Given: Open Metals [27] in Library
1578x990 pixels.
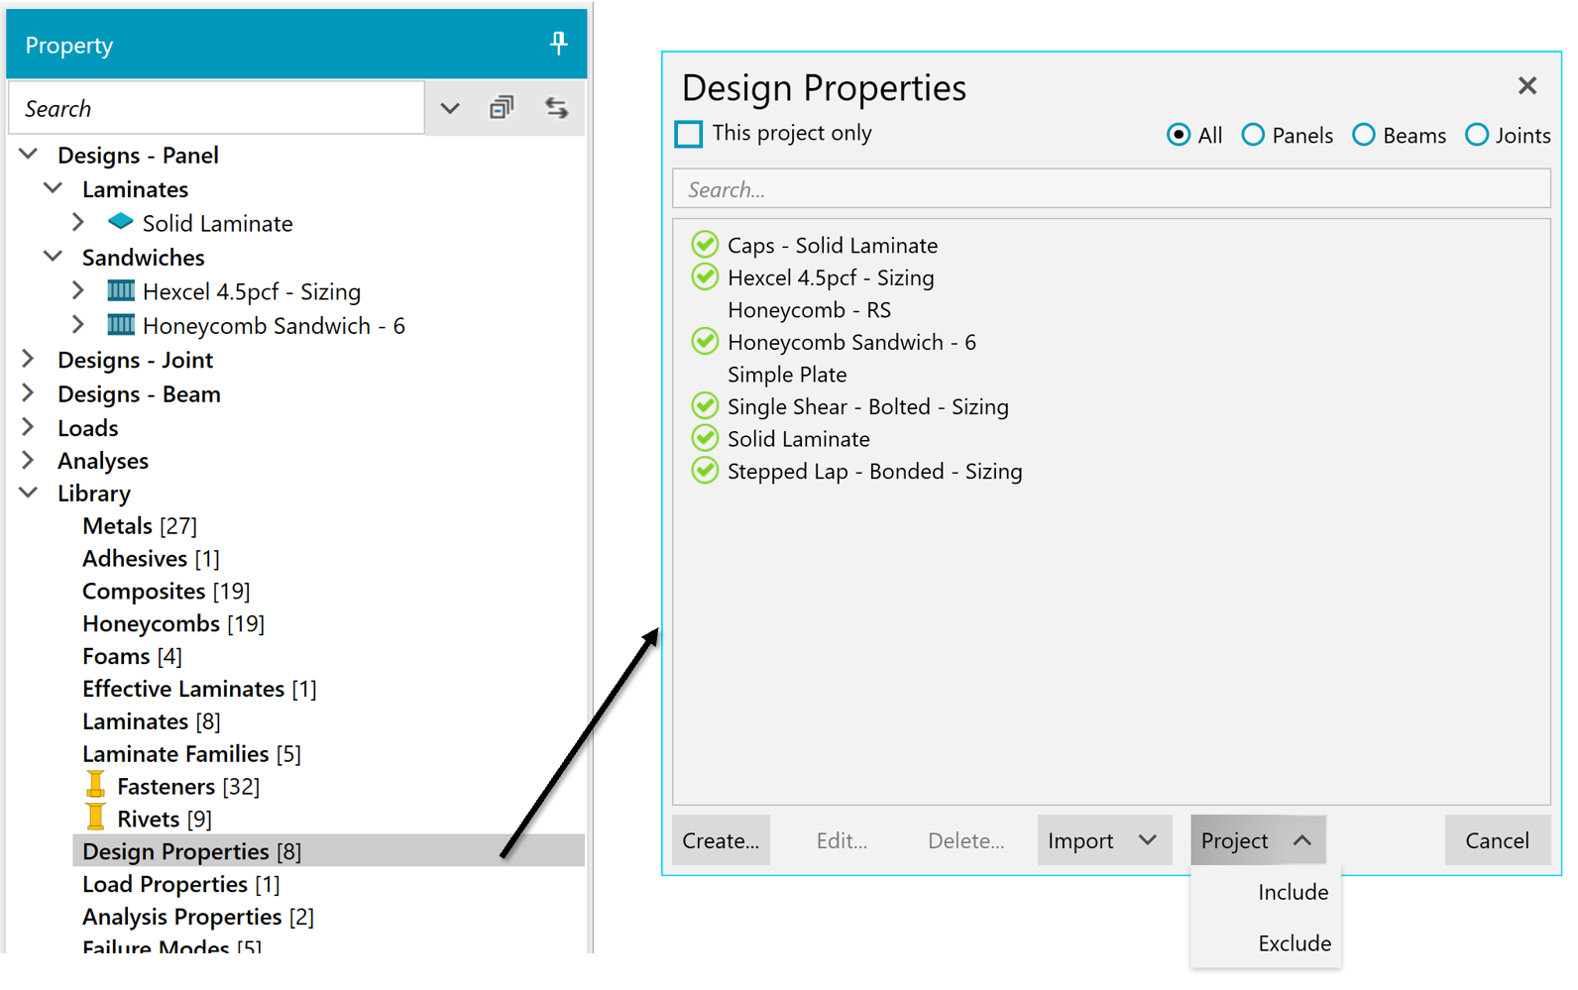Looking at the screenshot, I should [140, 525].
